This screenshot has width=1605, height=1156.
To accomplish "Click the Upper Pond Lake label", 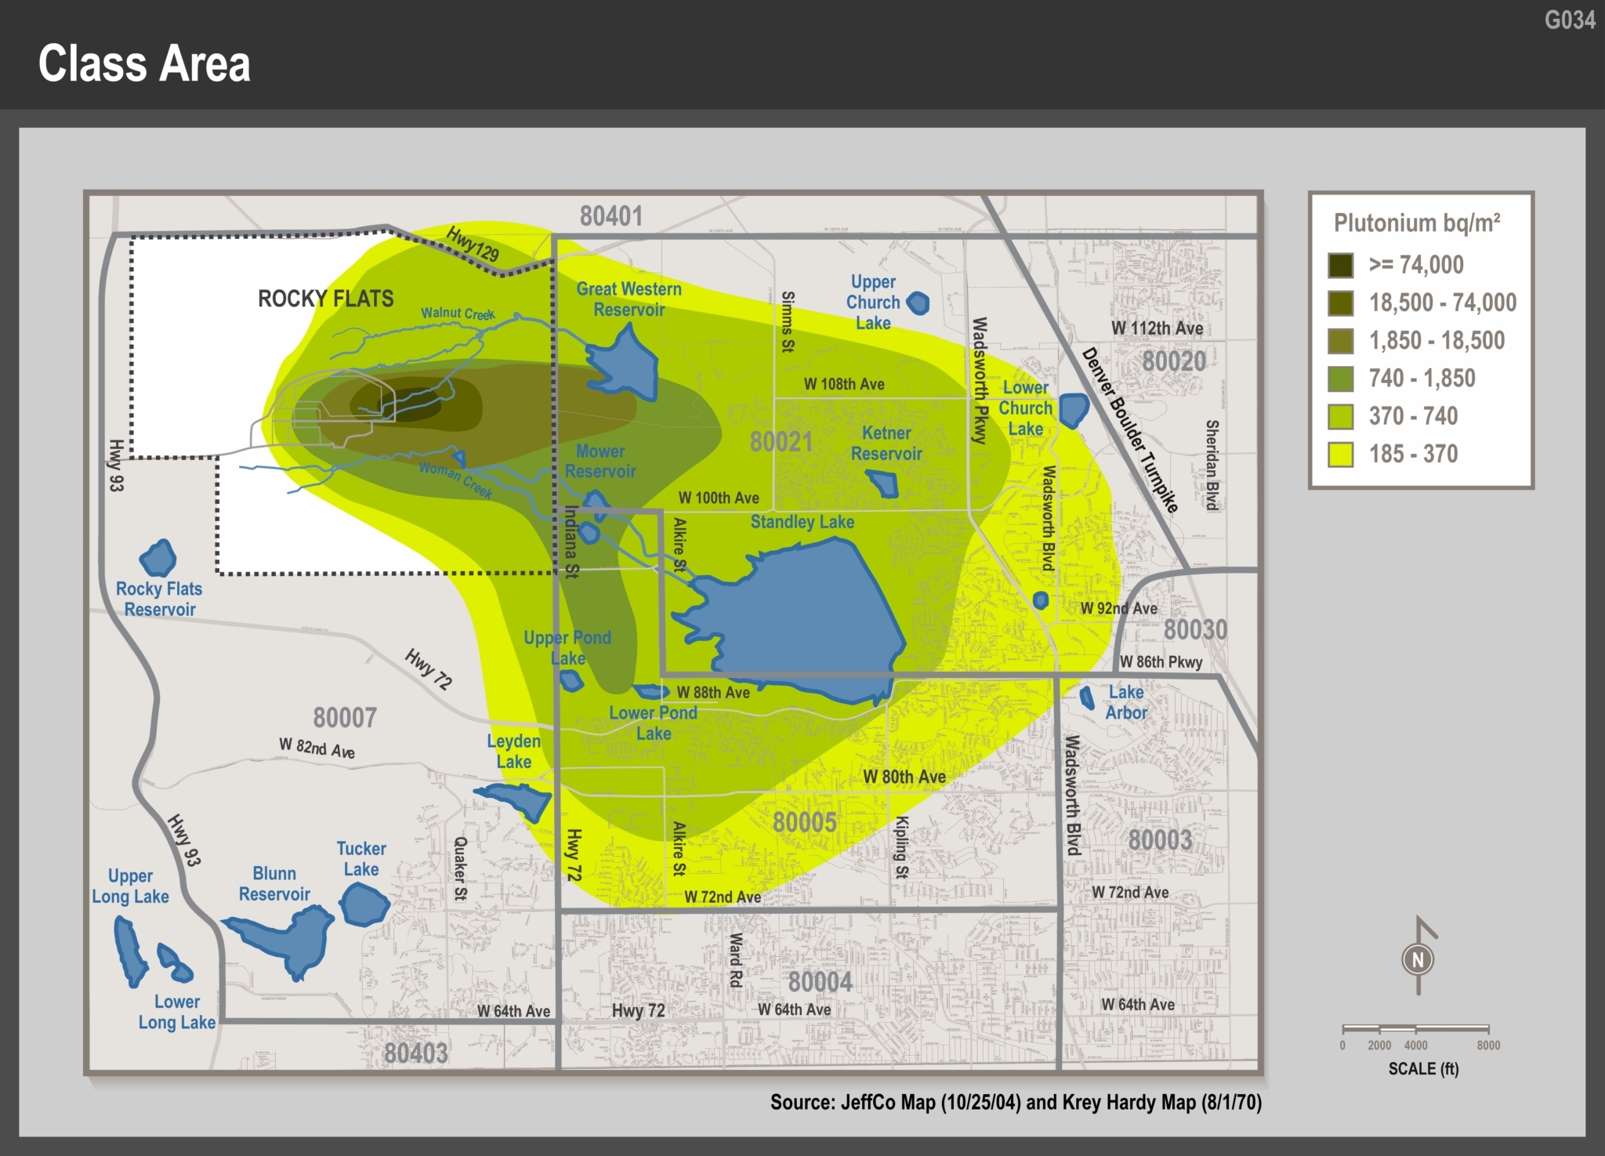I will click(x=567, y=648).
